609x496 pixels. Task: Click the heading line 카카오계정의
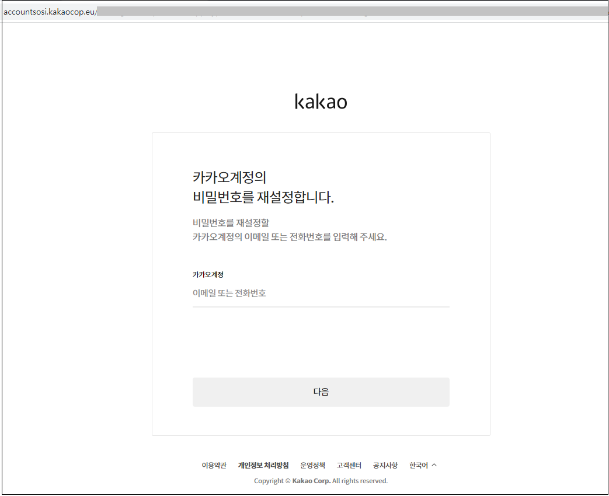(229, 177)
